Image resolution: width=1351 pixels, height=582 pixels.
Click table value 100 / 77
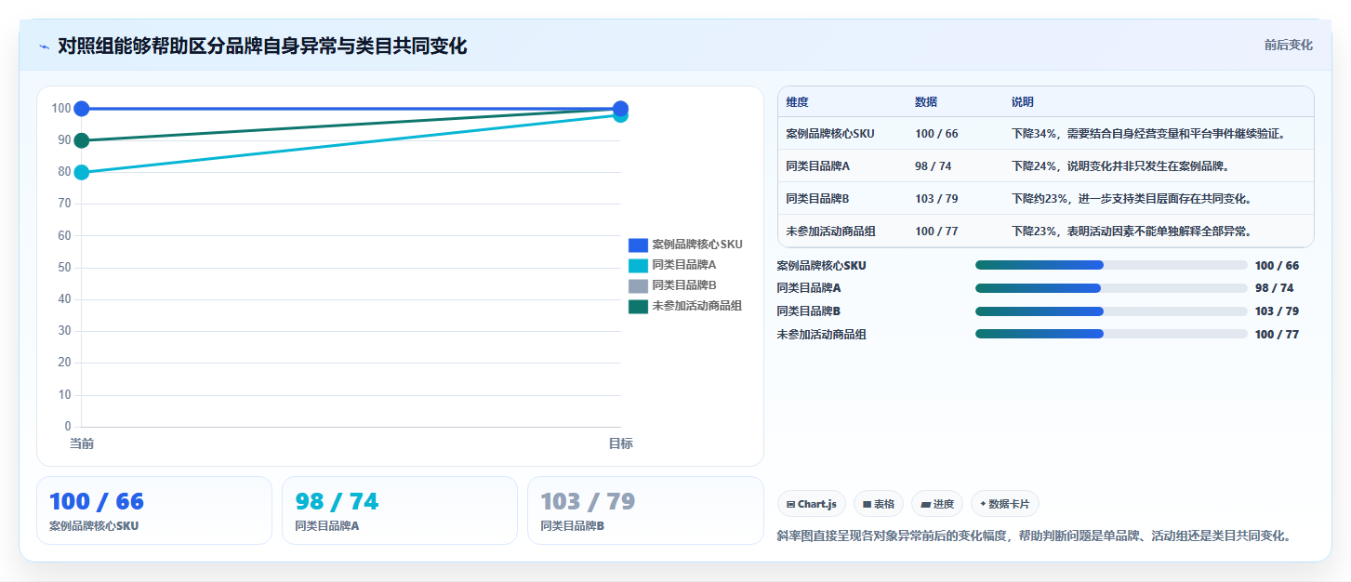click(936, 231)
